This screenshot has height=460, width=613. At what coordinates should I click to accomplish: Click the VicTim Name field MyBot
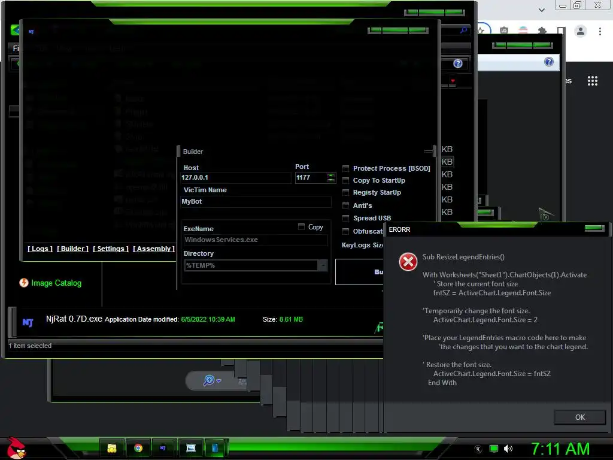256,201
